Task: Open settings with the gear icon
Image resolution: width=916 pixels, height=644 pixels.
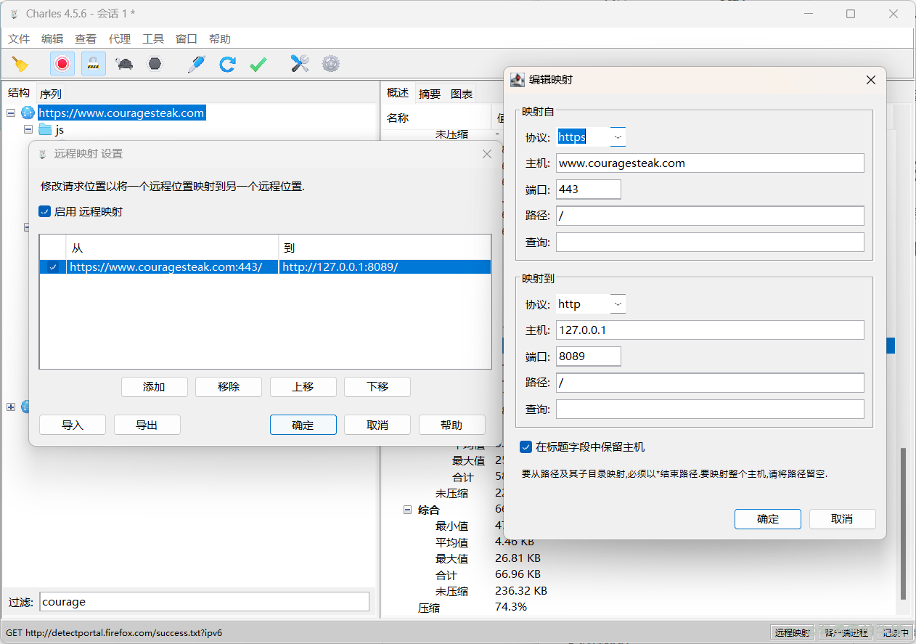Action: click(x=331, y=64)
